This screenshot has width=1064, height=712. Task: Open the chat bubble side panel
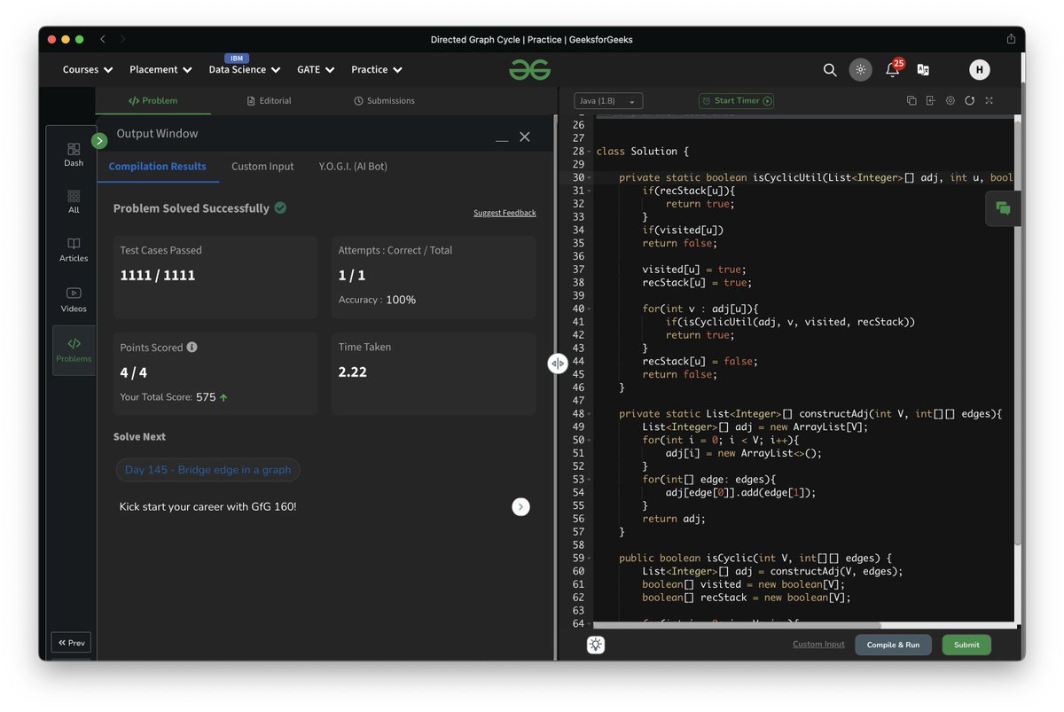point(1003,208)
